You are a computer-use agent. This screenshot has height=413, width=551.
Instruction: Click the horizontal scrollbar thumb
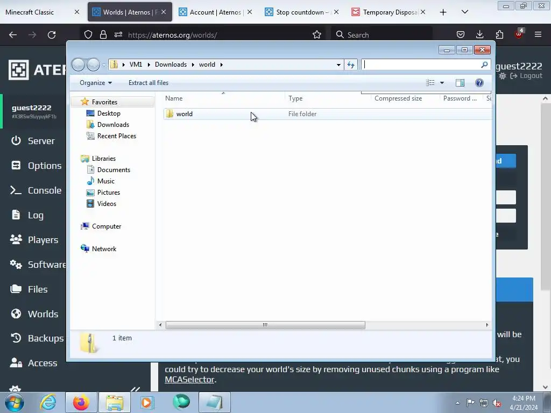pyautogui.click(x=265, y=325)
